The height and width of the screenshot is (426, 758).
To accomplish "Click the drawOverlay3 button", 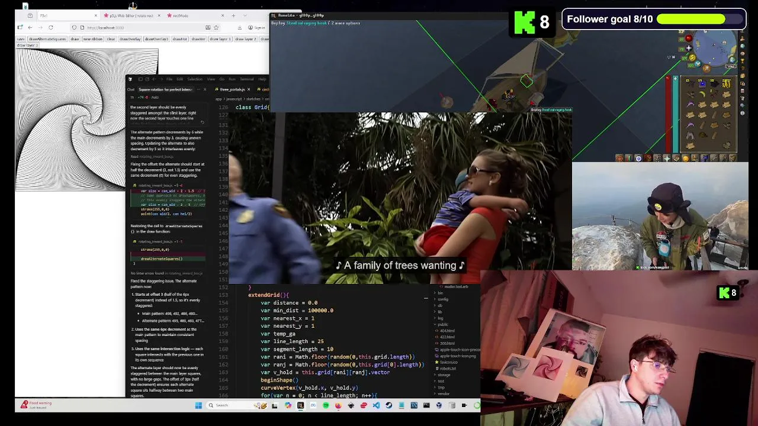I will (156, 39).
